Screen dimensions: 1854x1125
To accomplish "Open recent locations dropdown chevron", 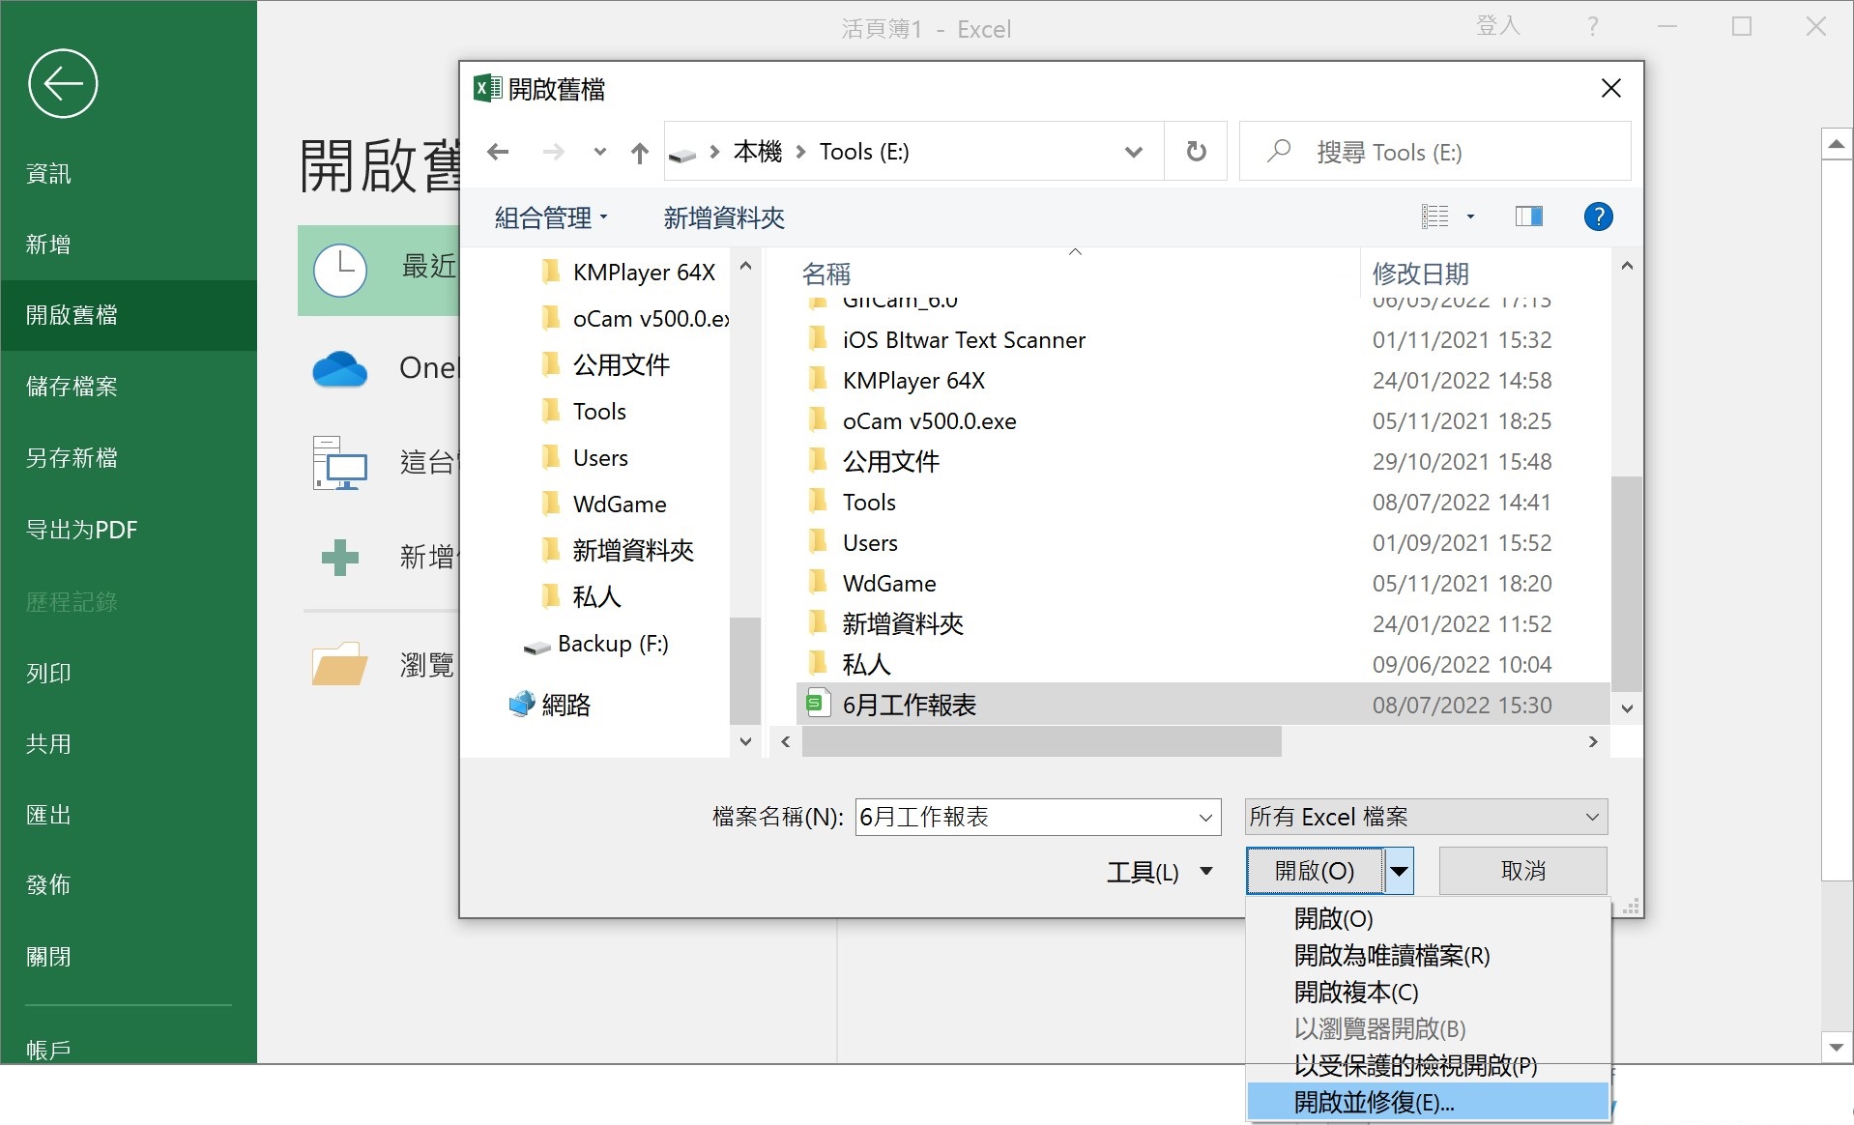I will [x=599, y=152].
